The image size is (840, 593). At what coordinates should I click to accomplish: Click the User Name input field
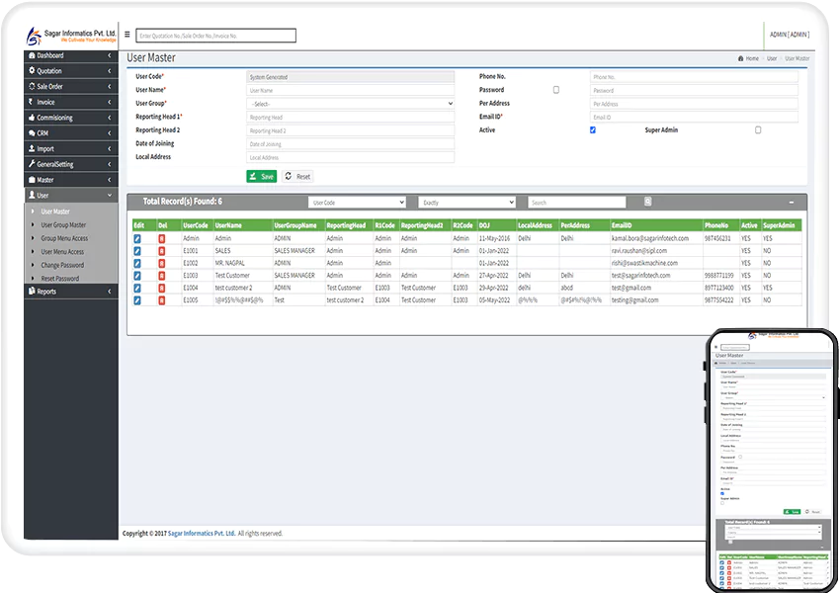pyautogui.click(x=351, y=91)
